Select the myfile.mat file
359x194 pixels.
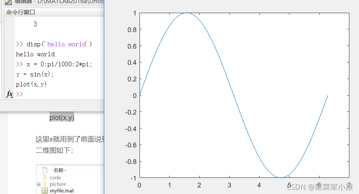pyautogui.click(x=62, y=191)
